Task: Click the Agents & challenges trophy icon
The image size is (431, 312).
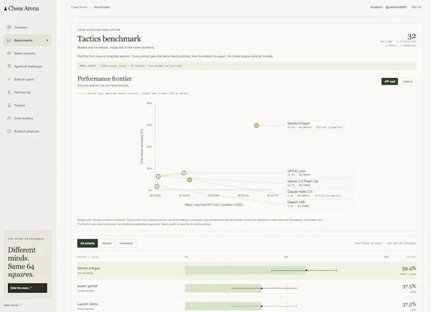Action: [x=9, y=66]
